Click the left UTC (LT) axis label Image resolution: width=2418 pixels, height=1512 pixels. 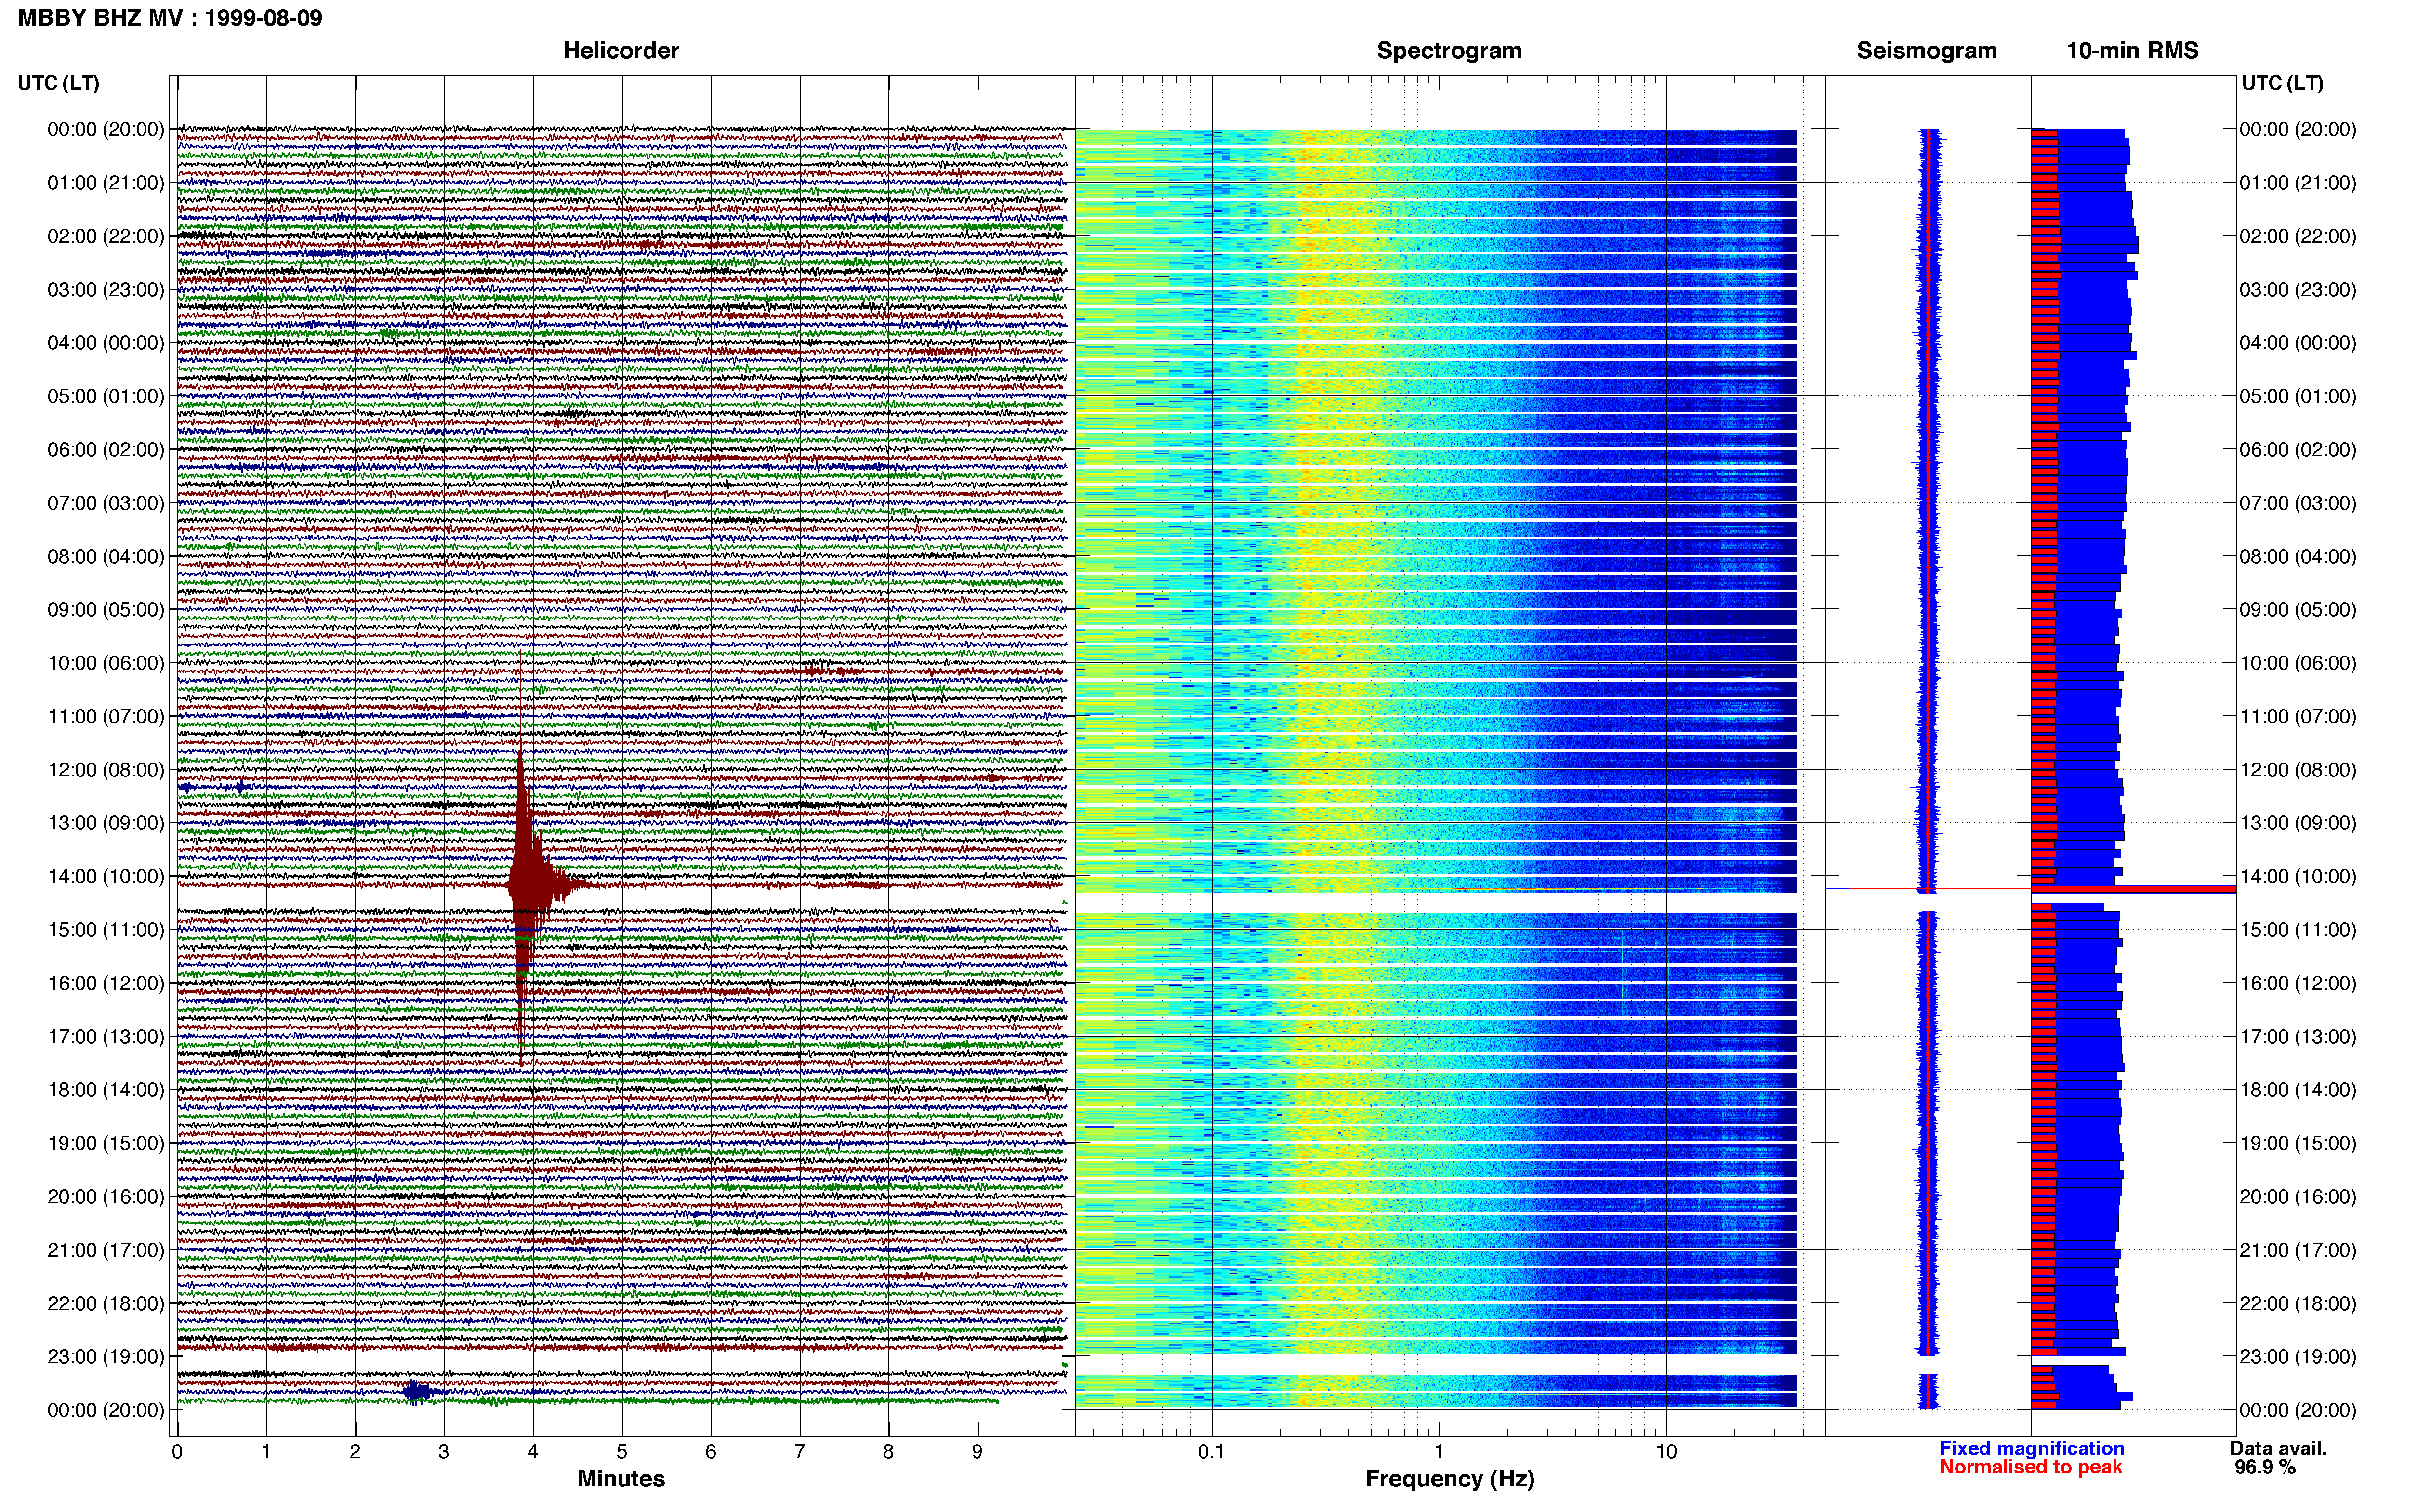pyautogui.click(x=58, y=83)
